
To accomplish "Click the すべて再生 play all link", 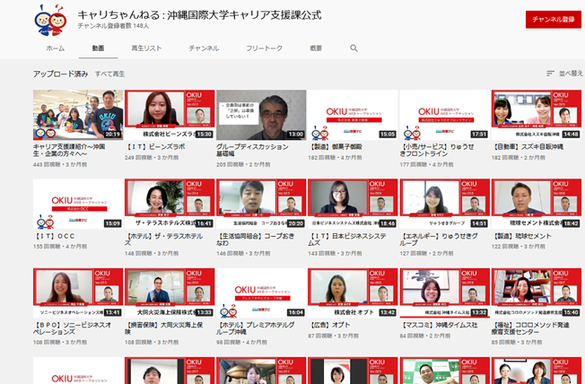I will 110,74.
